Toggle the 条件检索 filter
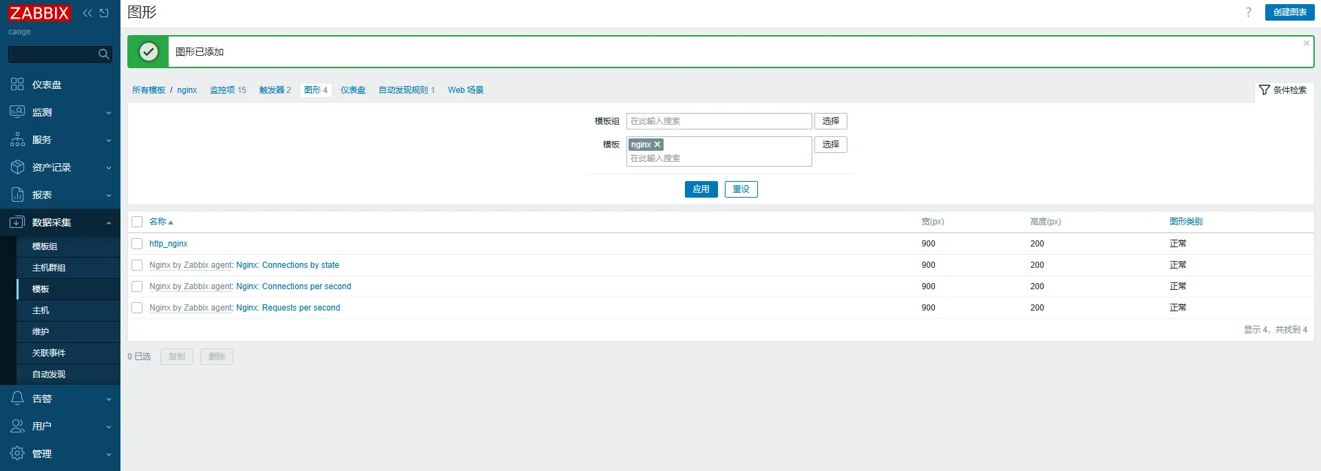The image size is (1321, 471). point(1283,90)
